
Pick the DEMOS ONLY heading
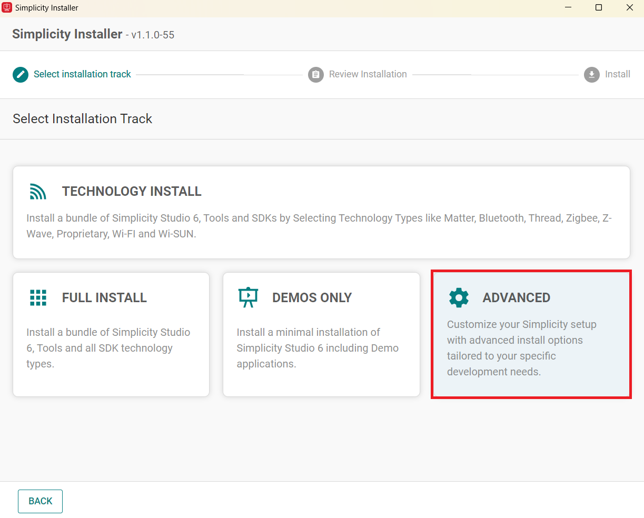coord(312,298)
